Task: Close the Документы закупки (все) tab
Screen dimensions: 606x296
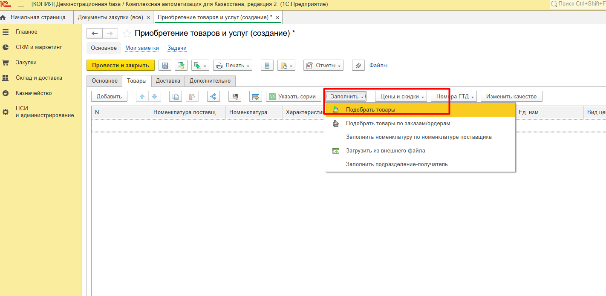Action: point(148,17)
